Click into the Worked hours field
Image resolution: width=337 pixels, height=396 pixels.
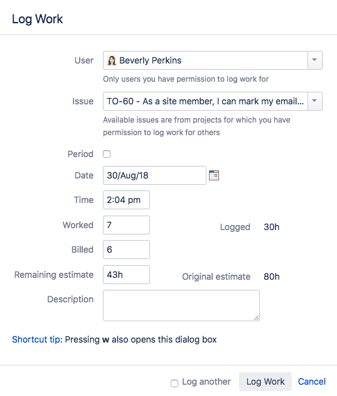[126, 225]
